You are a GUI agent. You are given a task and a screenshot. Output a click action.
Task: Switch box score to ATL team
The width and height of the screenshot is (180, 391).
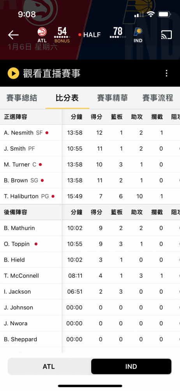(x=49, y=366)
